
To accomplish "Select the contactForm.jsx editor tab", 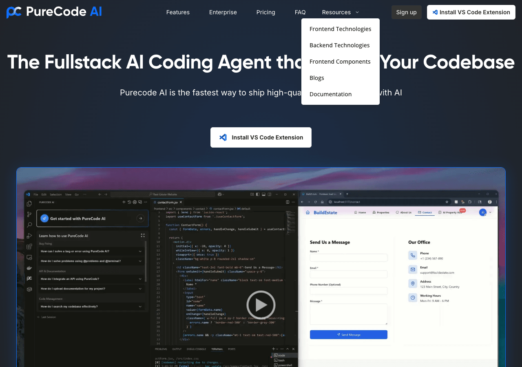I will [168, 202].
